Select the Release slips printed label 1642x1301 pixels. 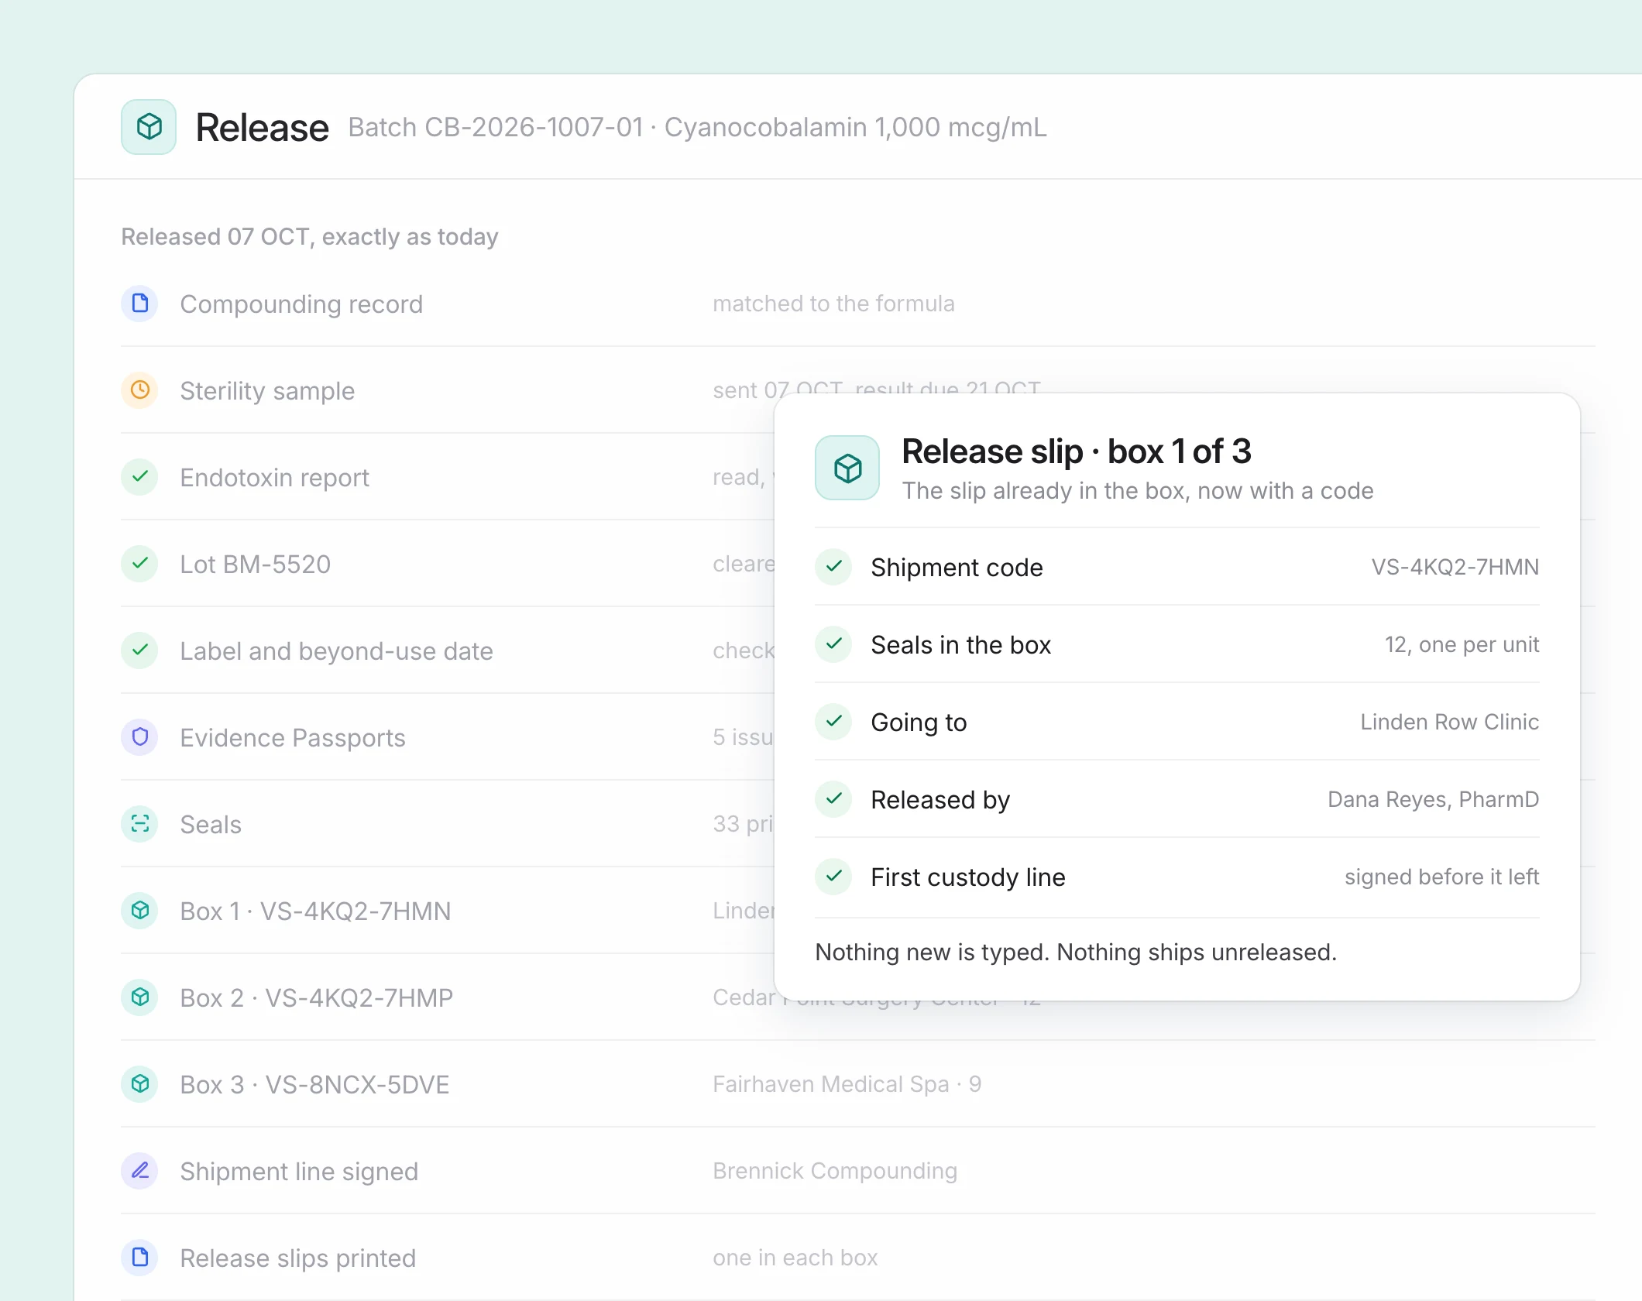click(298, 1258)
